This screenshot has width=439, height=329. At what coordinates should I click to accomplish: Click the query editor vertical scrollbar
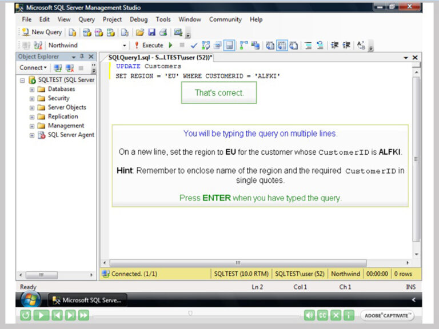pyautogui.click(x=416, y=159)
